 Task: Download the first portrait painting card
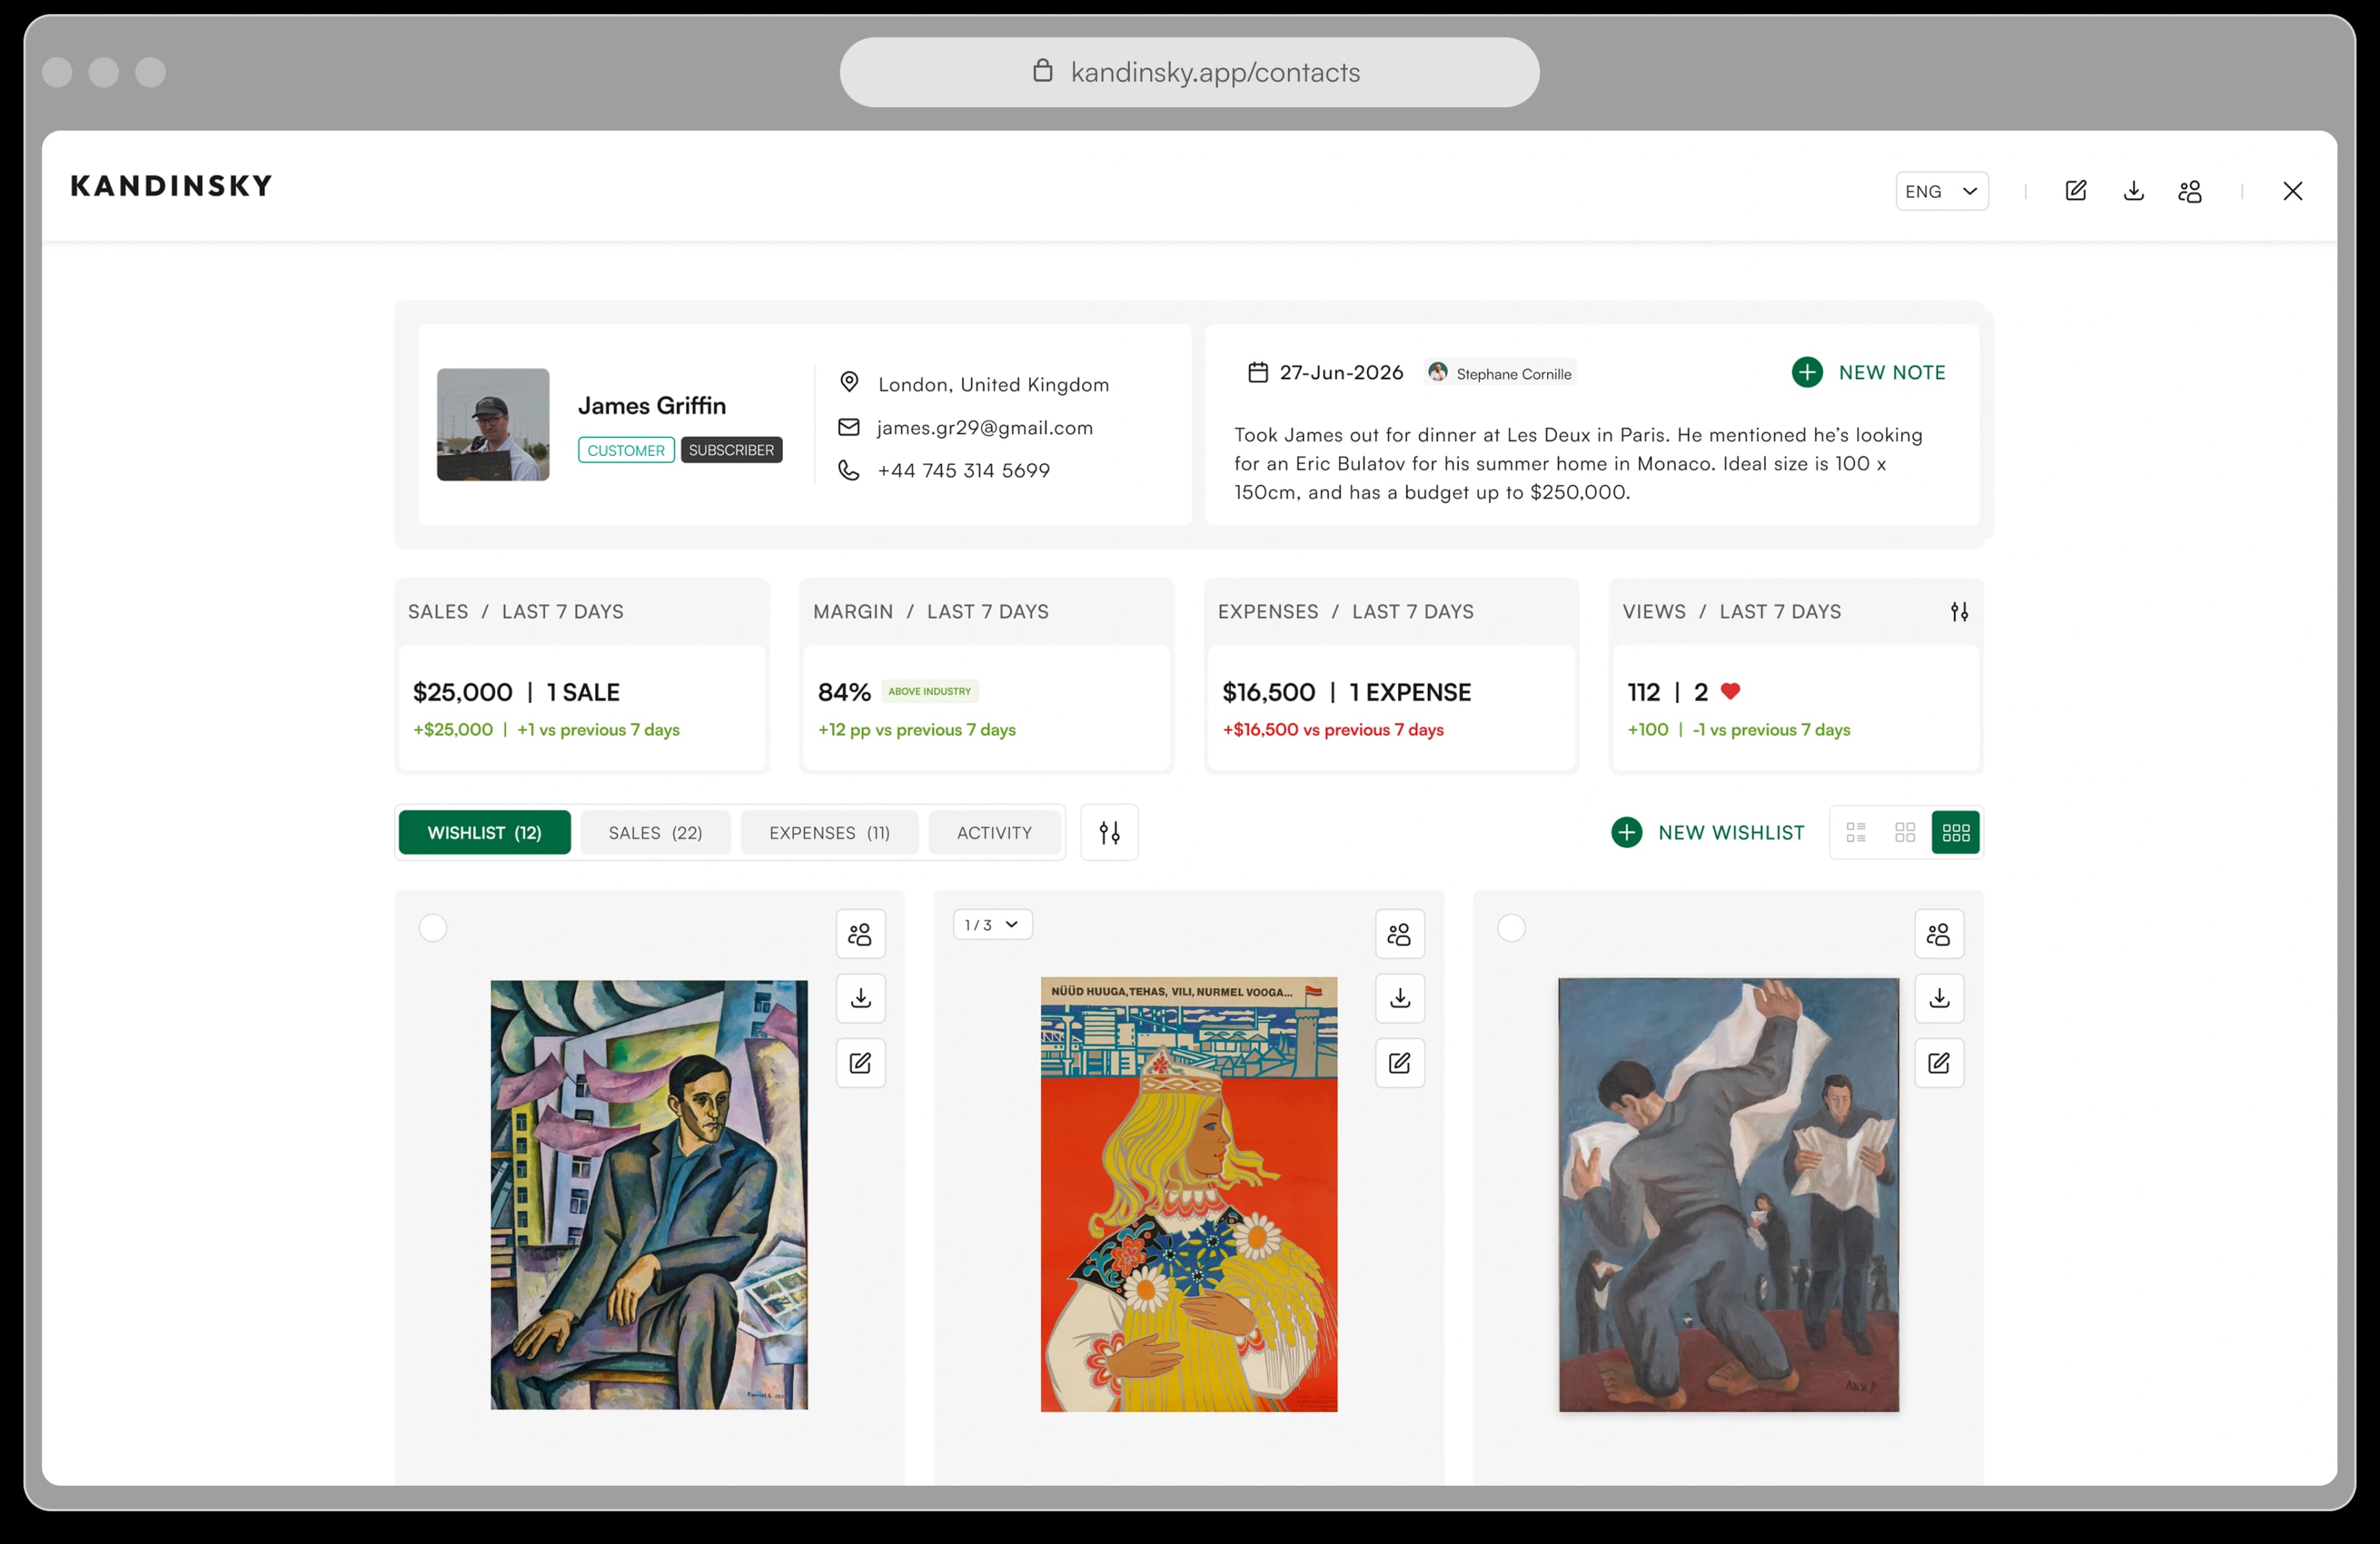(x=860, y=998)
